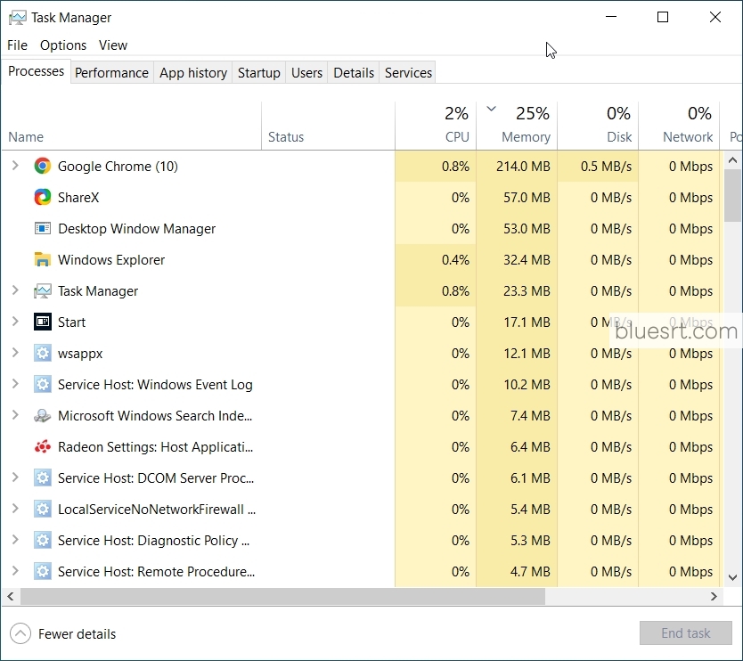Click the horizontal scrollbar right arrow
The width and height of the screenshot is (743, 661).
click(714, 596)
